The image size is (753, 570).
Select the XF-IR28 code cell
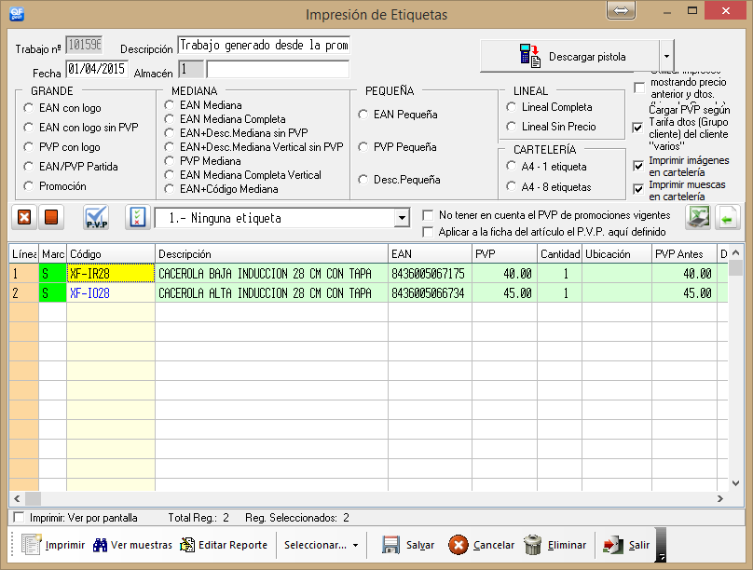click(111, 274)
